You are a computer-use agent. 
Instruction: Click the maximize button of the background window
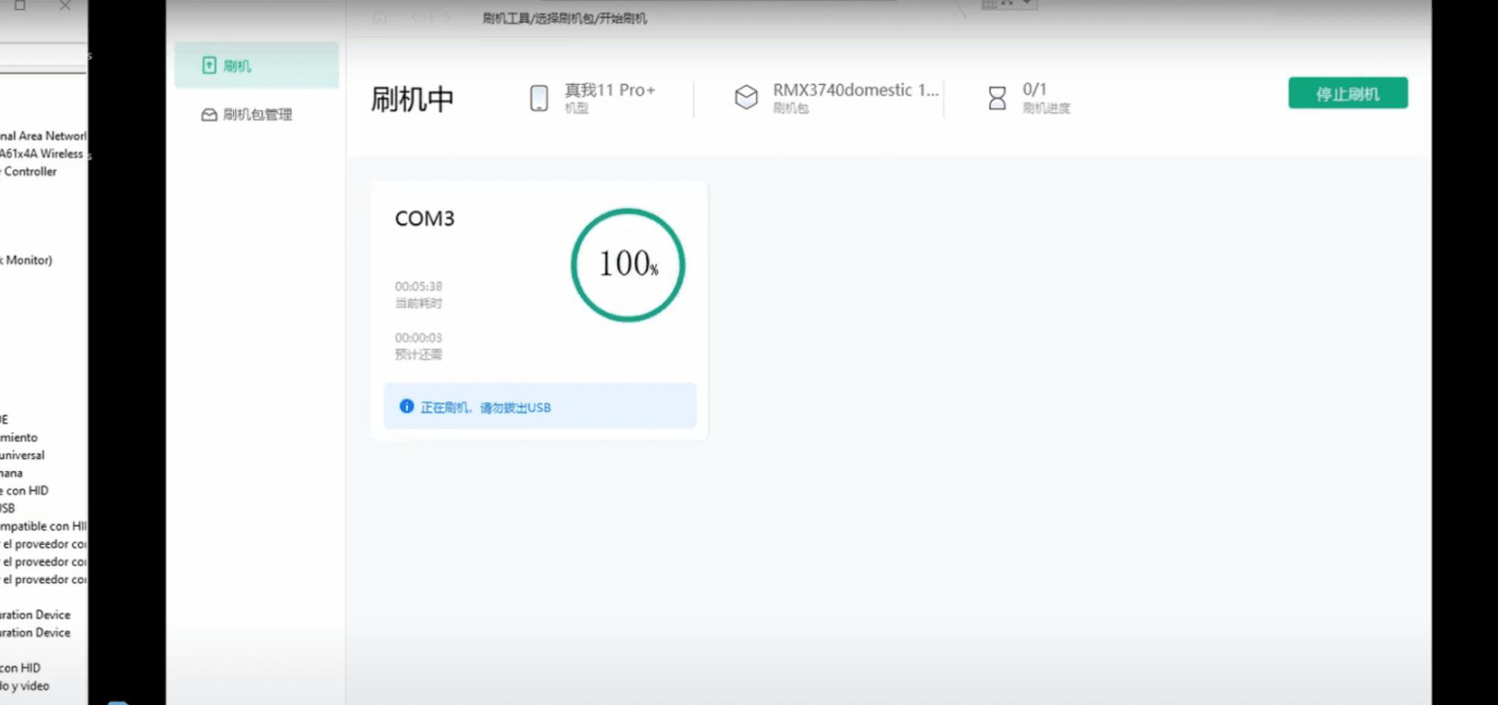coord(20,5)
